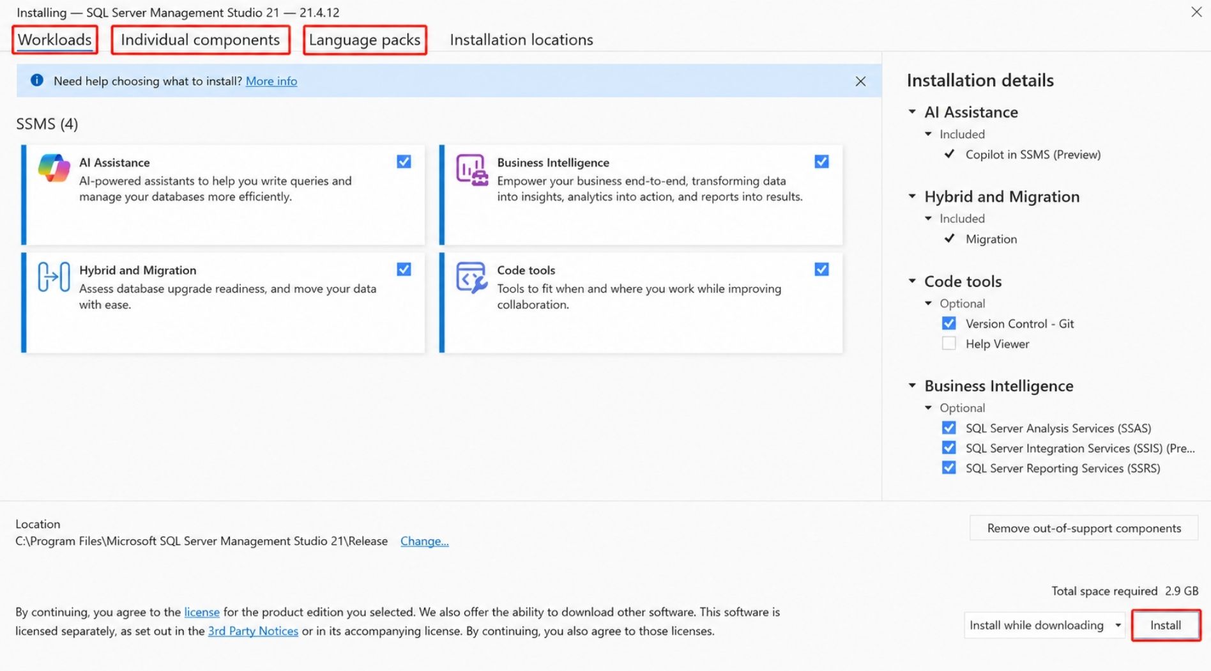The width and height of the screenshot is (1211, 671).
Task: Click the Installation details heading
Action: [980, 81]
